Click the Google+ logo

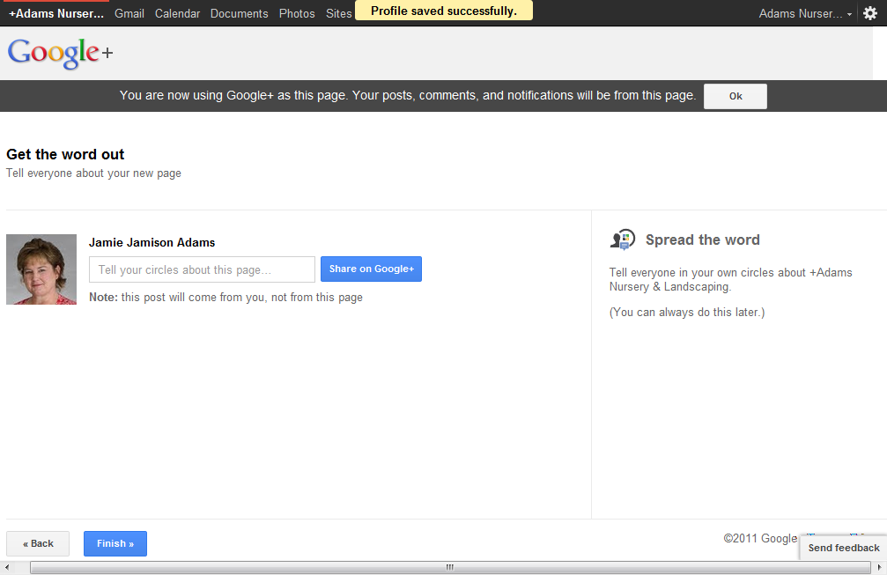[x=60, y=53]
